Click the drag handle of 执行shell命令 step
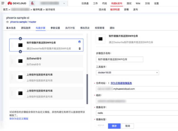The width and height of the screenshot is (178, 131). tap(12, 61)
